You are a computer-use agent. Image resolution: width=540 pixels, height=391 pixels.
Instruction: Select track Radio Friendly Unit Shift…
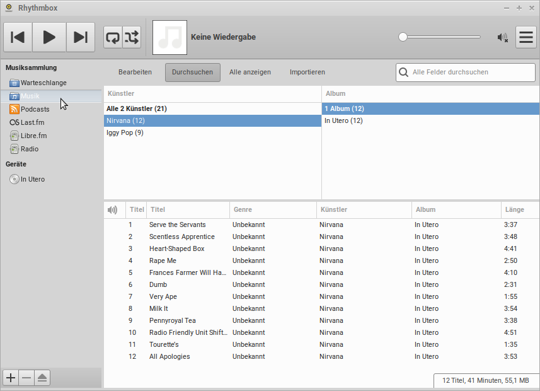(321, 333)
